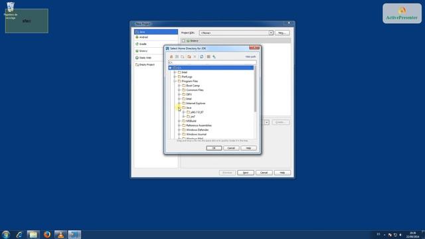Collapse the C:\ root node
This screenshot has width=425, height=239.
171,68
